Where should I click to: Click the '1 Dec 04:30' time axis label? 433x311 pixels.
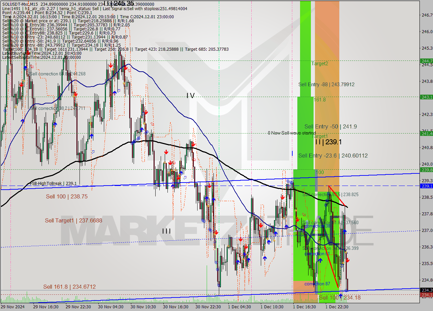240,307
